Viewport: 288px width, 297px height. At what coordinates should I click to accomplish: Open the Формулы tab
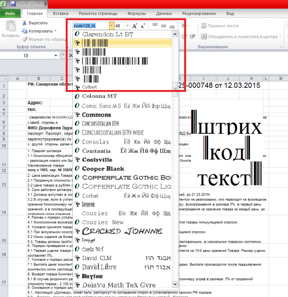(136, 13)
